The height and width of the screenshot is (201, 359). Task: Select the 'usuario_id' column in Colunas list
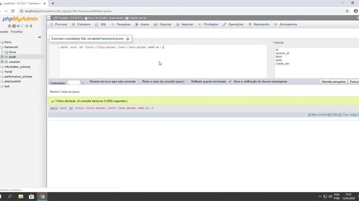[x=282, y=54]
